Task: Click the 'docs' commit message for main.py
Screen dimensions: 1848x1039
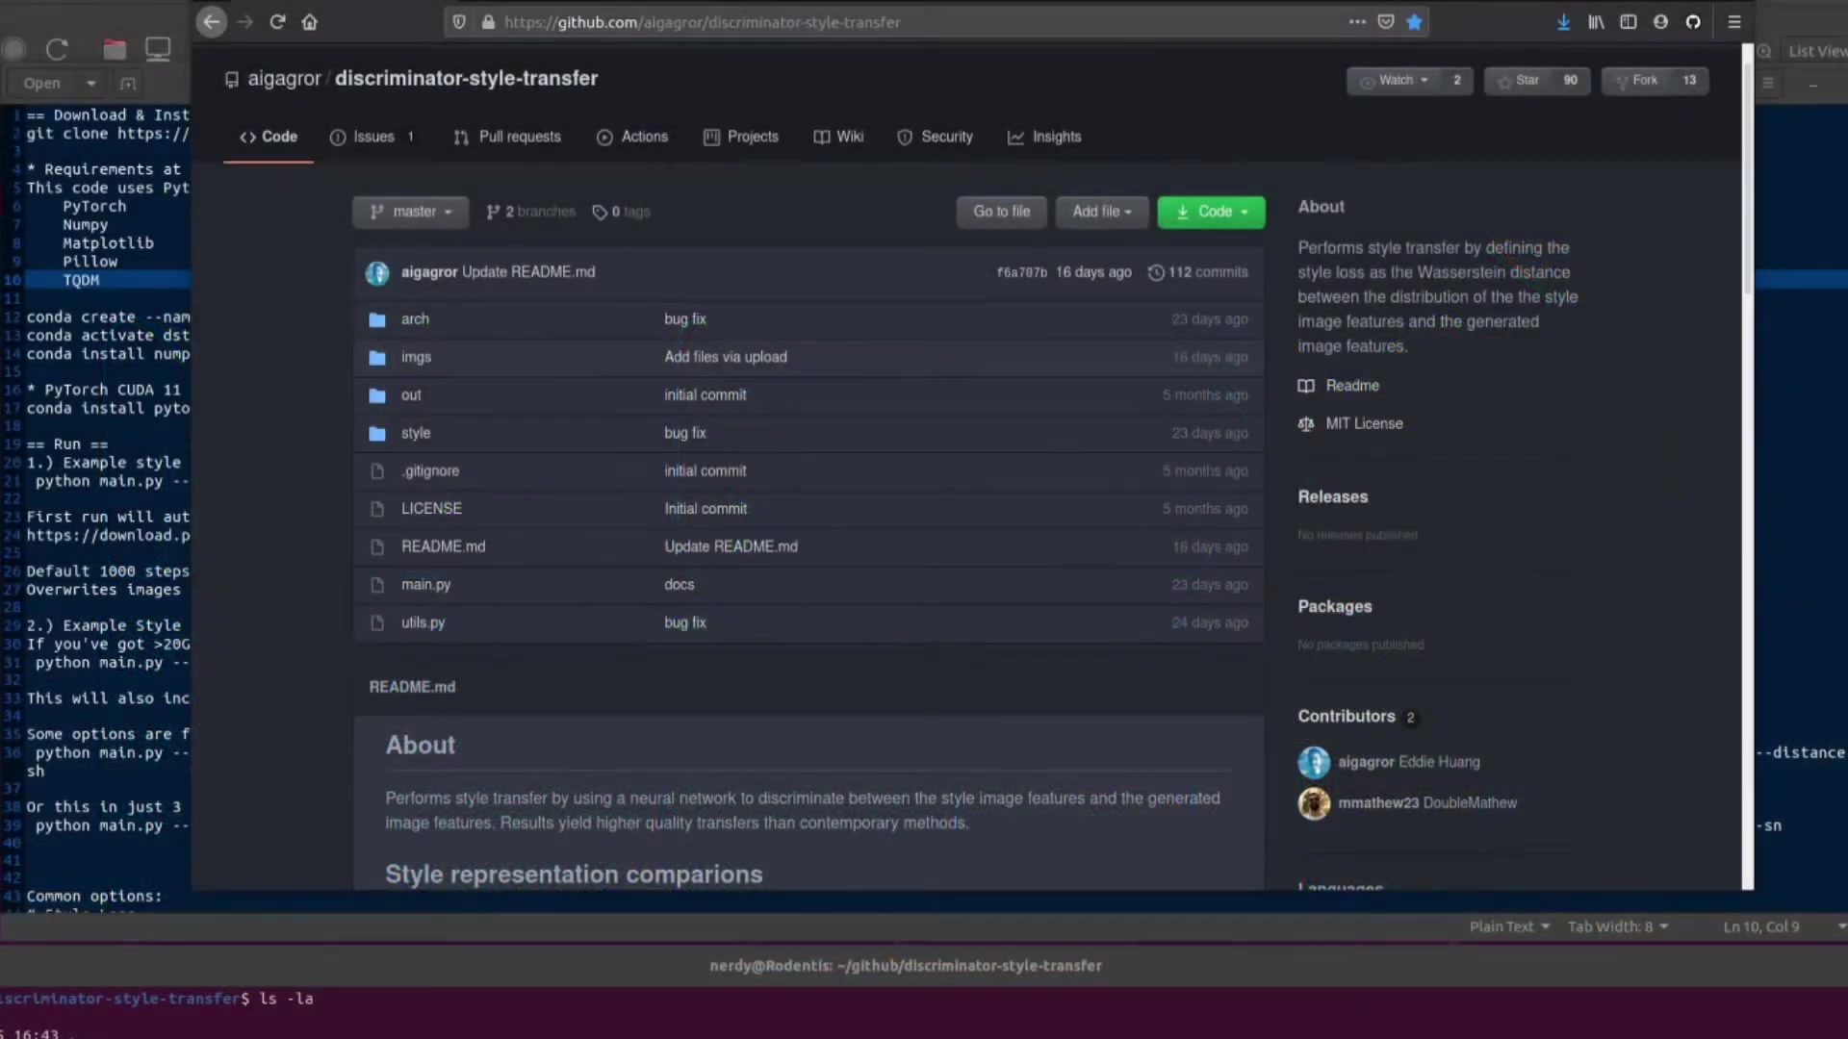Action: (679, 585)
